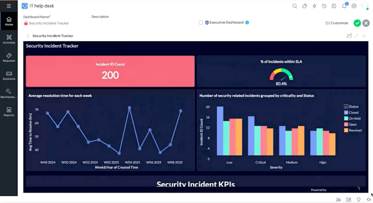Image resolution: width=373 pixels, height=203 pixels.
Task: Open the search magnifier icon
Action: pyautogui.click(x=295, y=6)
